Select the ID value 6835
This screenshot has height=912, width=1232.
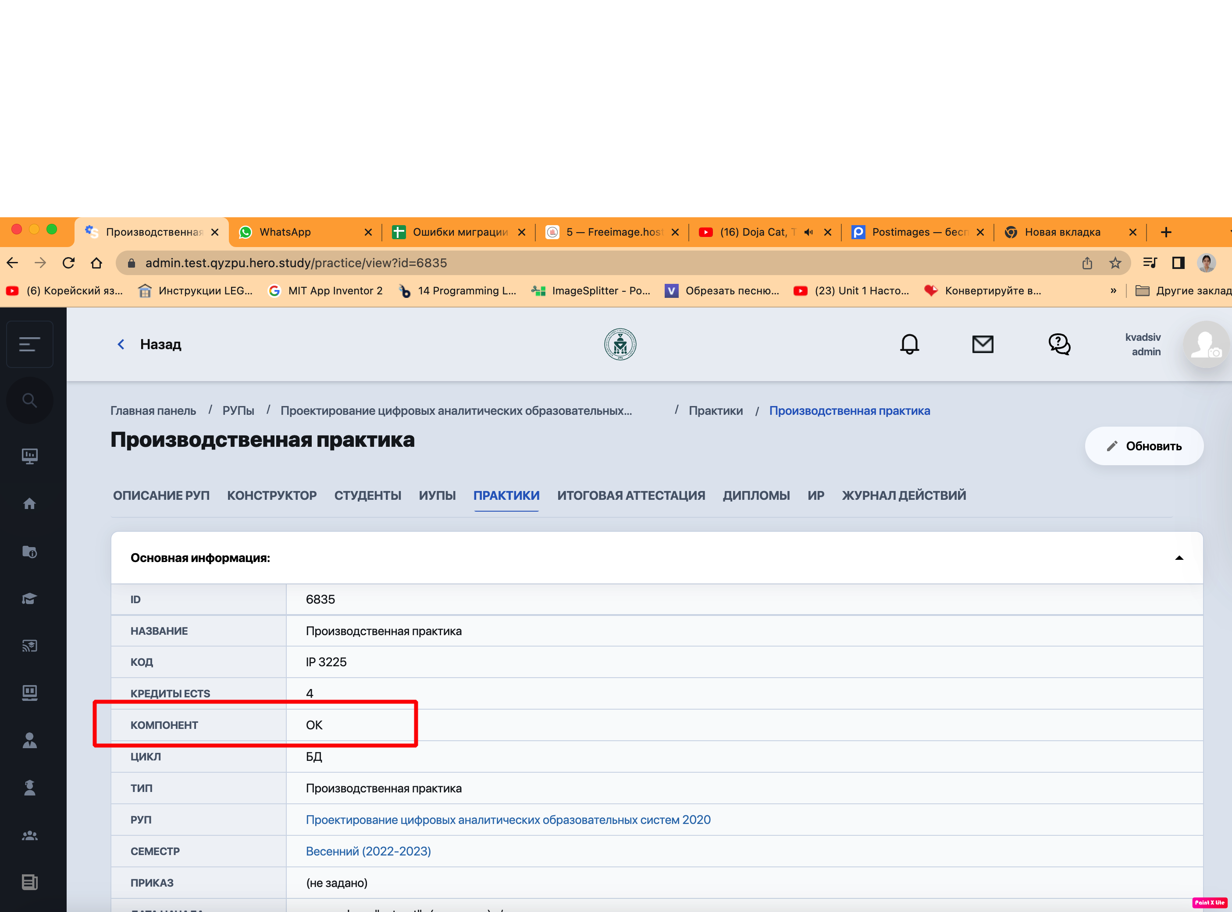coord(320,599)
